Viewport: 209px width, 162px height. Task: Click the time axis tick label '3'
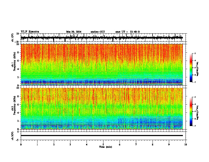click(x=70, y=145)
